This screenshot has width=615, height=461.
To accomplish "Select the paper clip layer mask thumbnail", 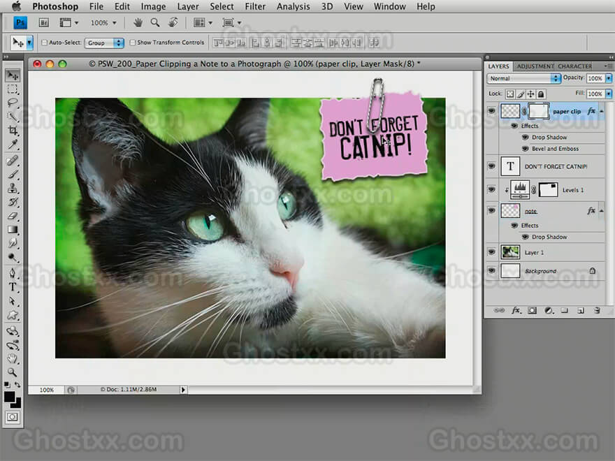I will [x=539, y=111].
